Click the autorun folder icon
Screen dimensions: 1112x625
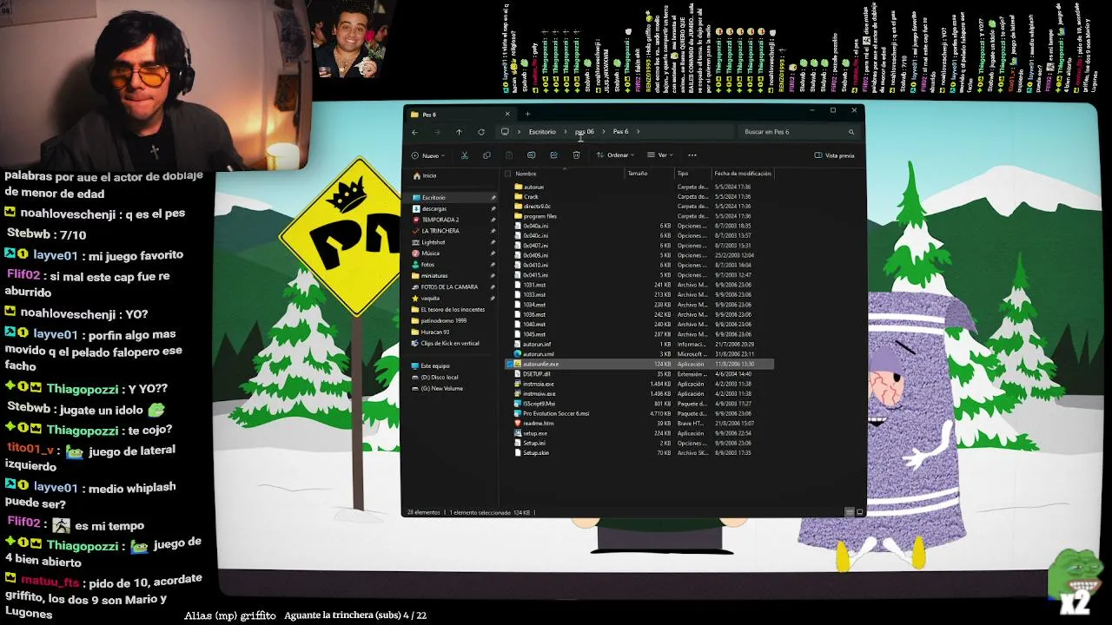tap(518, 187)
